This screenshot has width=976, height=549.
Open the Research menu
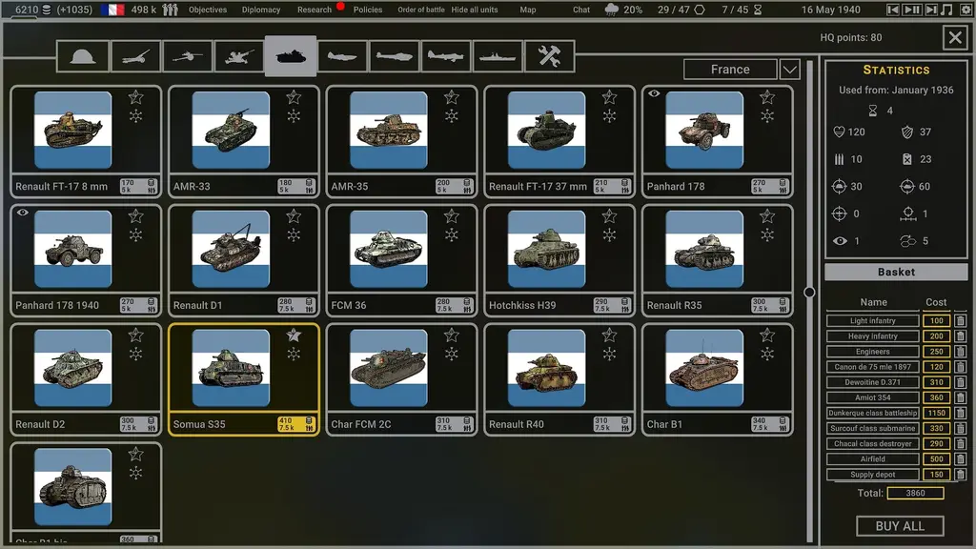(x=314, y=10)
